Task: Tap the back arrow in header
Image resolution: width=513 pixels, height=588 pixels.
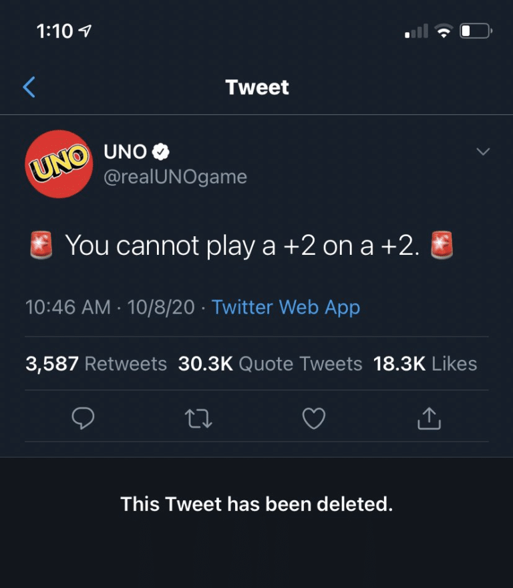Action: 29,87
